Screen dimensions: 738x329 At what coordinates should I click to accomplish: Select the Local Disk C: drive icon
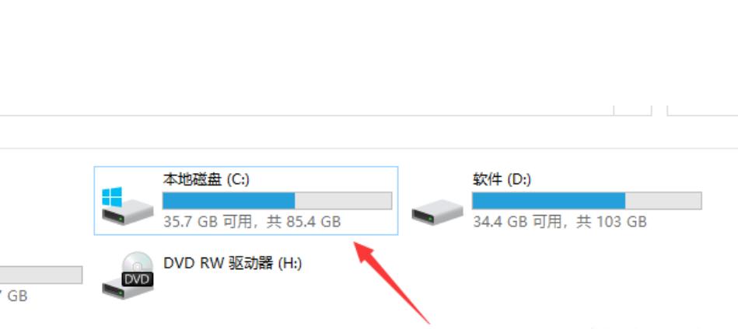[x=128, y=206]
